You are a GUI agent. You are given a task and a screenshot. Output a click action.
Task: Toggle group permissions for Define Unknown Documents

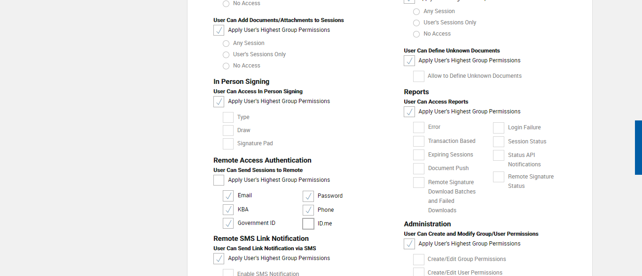[x=409, y=61]
